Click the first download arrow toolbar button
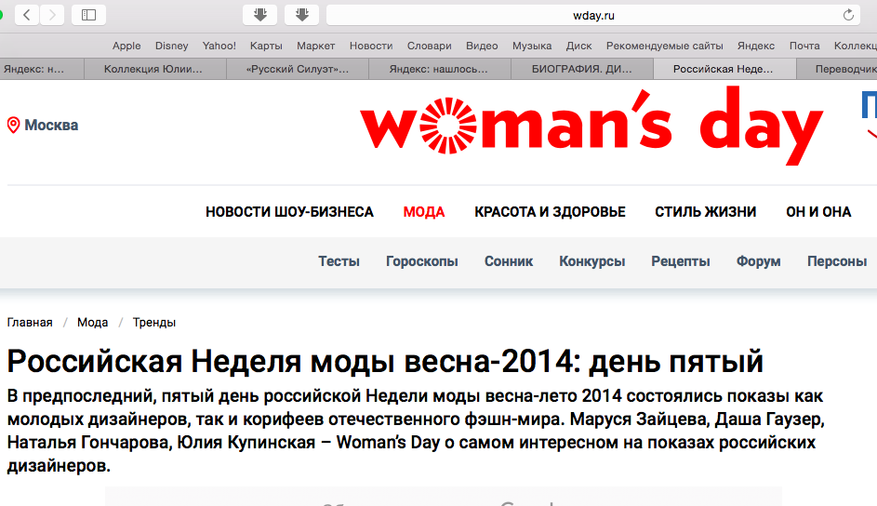The image size is (877, 506). pos(259,15)
